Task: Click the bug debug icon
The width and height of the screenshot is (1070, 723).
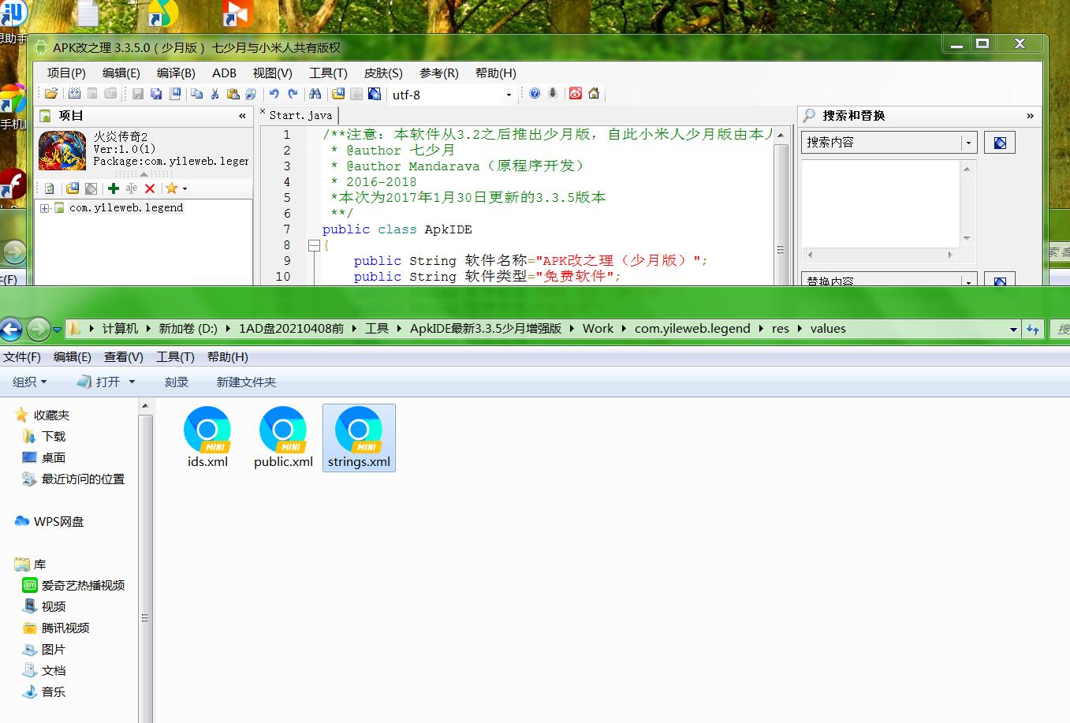Action: point(553,94)
